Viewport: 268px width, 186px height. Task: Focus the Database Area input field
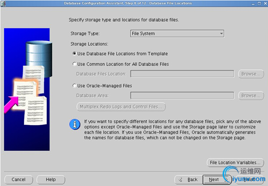pyautogui.click(x=182, y=95)
